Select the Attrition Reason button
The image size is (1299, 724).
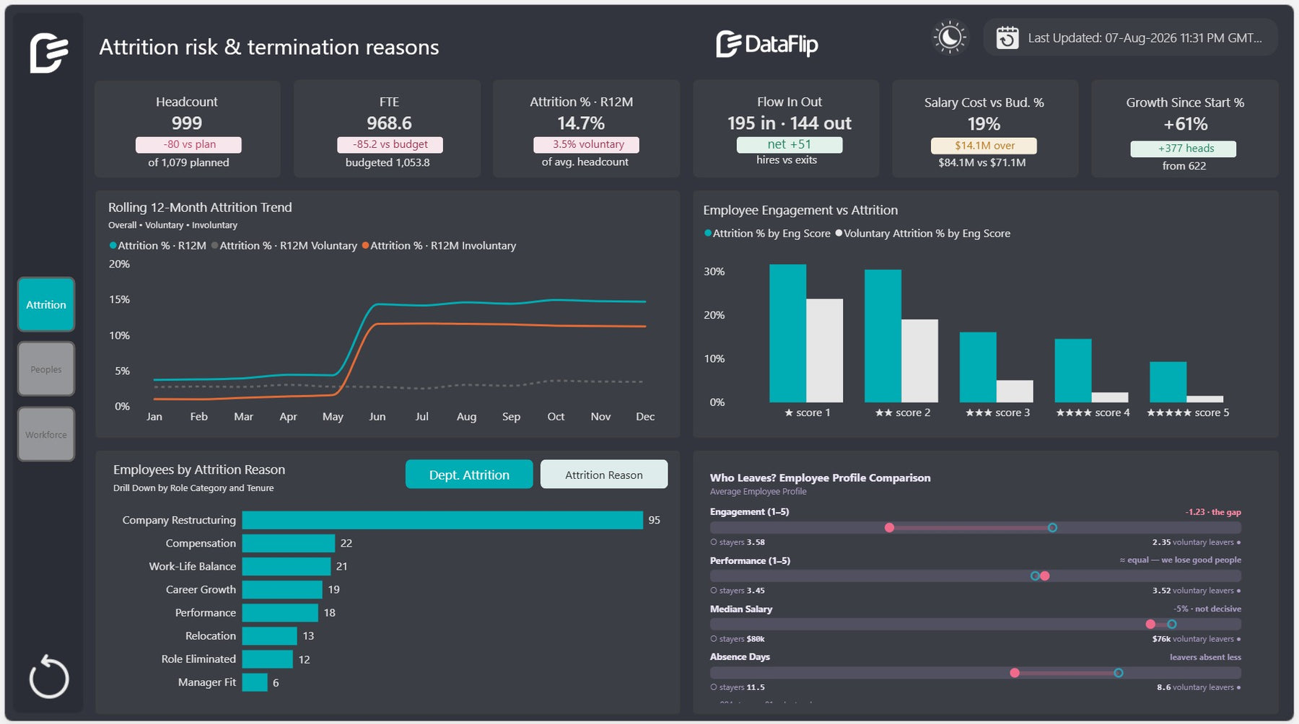click(604, 474)
